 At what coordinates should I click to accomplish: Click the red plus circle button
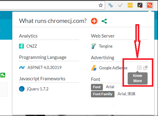[x=94, y=21]
